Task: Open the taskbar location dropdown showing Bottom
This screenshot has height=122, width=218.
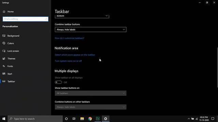Action: click(x=82, y=16)
